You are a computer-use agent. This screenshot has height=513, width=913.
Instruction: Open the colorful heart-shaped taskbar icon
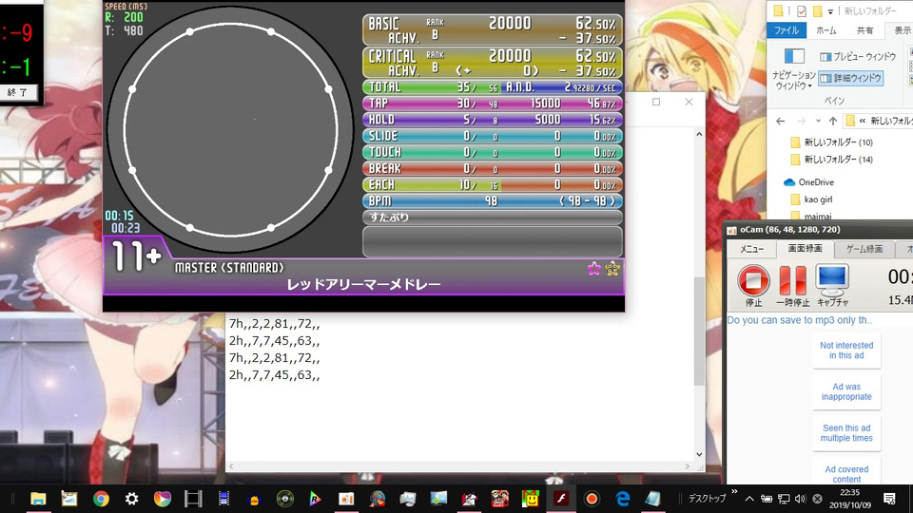pos(163,499)
